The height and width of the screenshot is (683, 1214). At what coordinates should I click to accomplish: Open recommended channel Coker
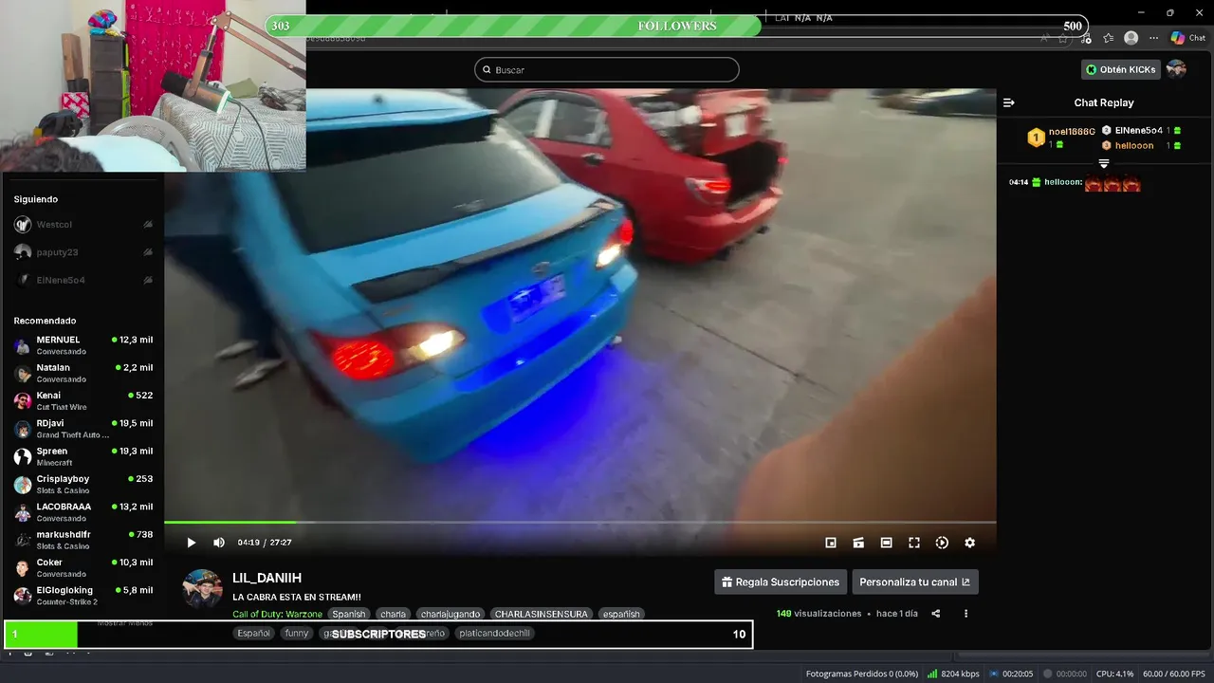83,567
